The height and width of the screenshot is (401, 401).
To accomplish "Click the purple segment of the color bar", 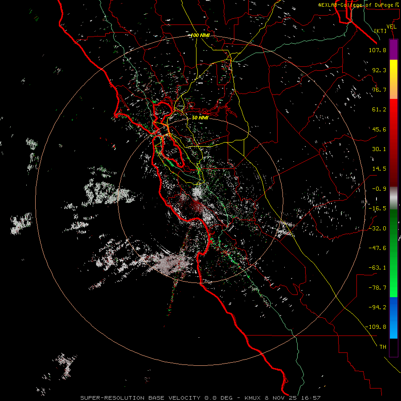I will pos(393,50).
